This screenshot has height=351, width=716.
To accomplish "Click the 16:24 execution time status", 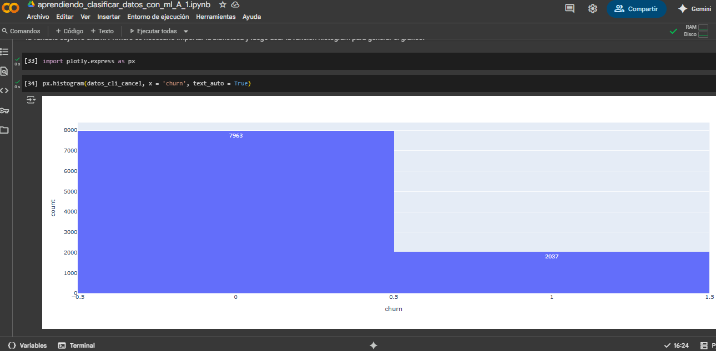I will 677,345.
